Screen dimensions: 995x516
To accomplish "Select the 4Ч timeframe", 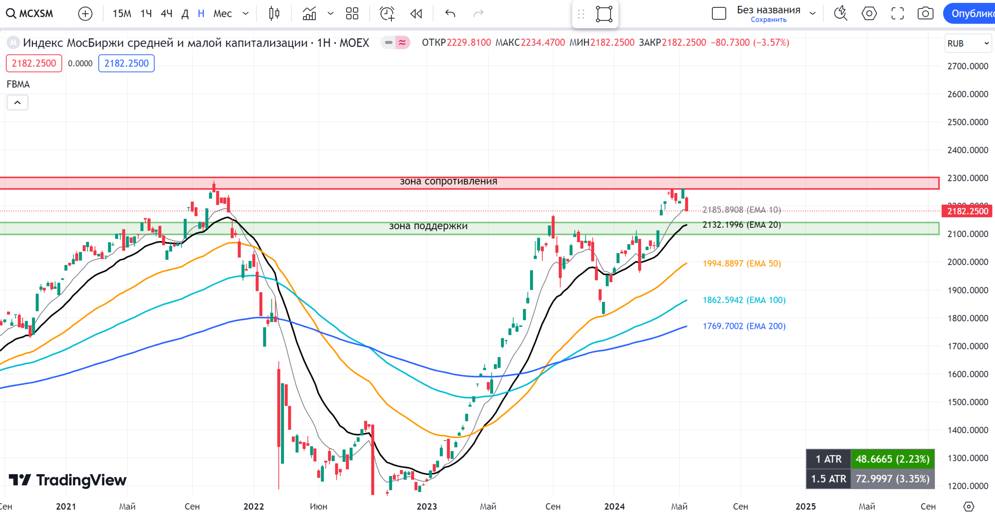I will [166, 13].
